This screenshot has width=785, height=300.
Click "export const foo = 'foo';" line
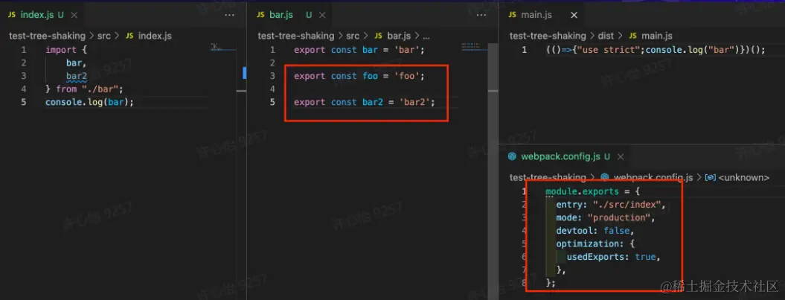[359, 76]
